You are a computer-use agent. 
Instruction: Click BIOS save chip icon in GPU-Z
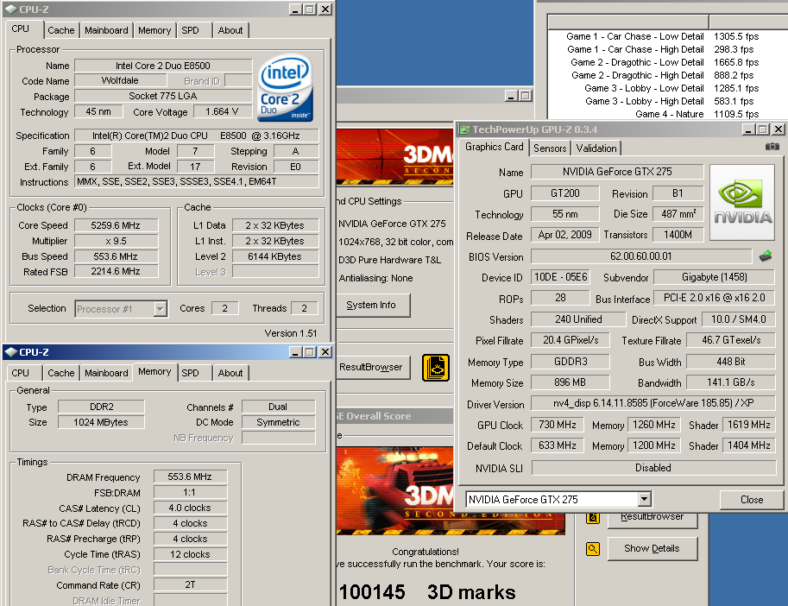(x=766, y=256)
